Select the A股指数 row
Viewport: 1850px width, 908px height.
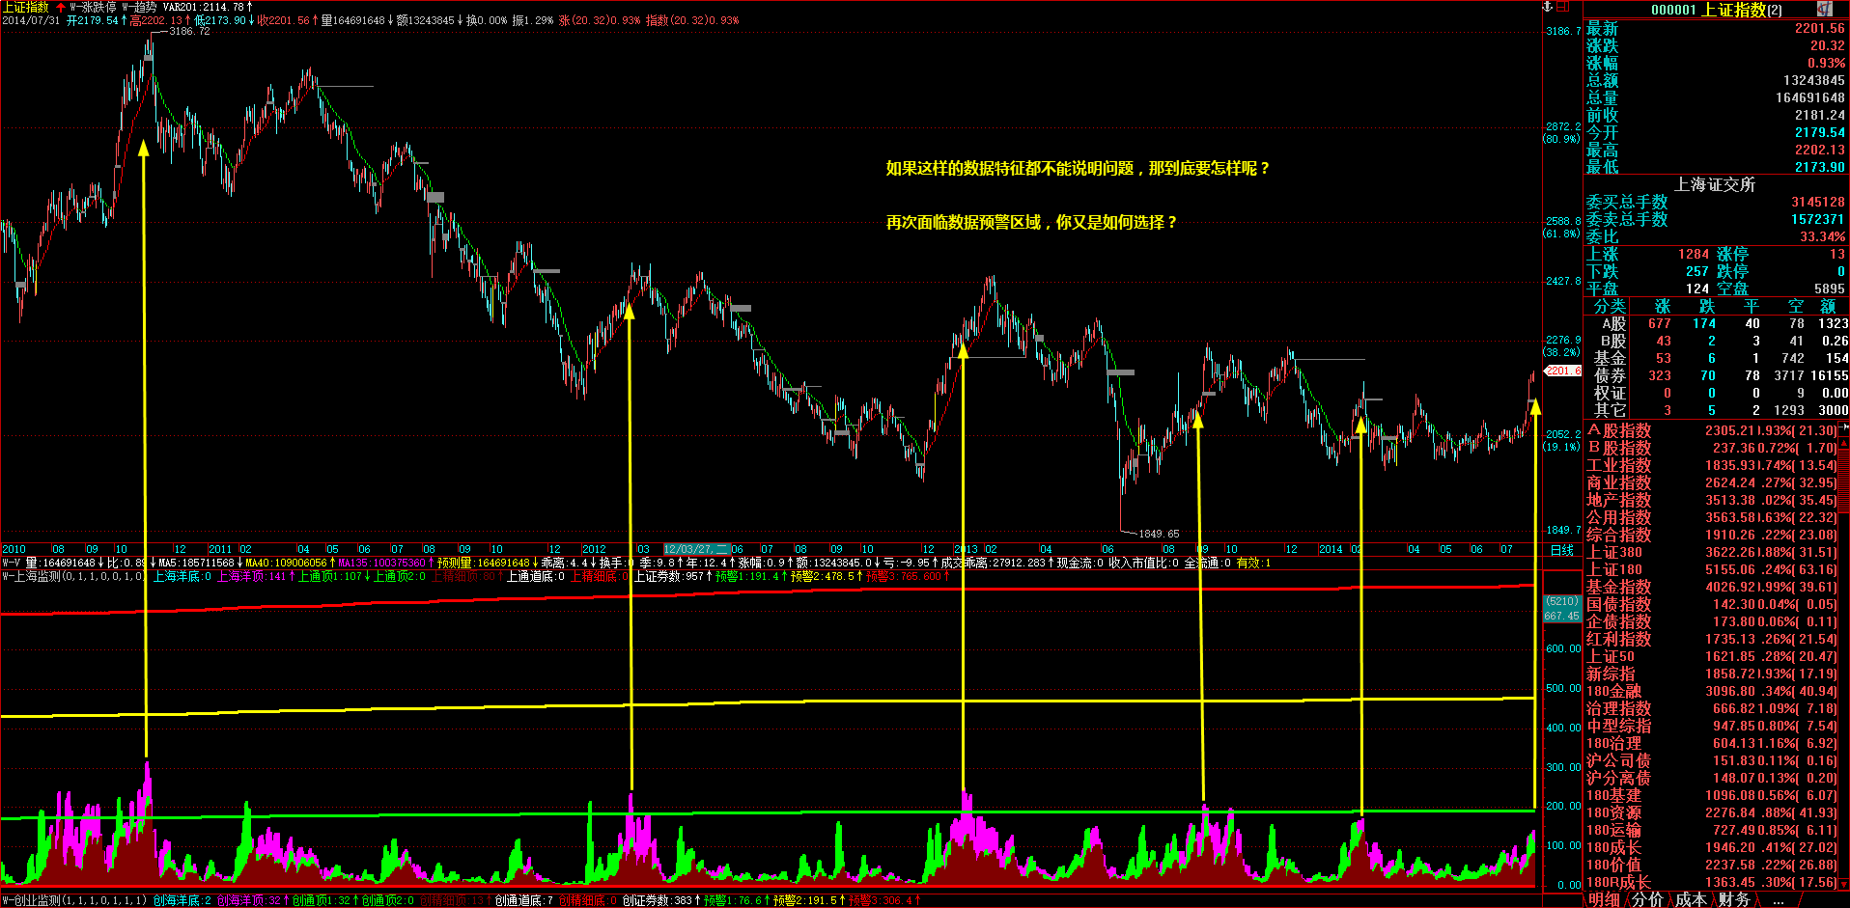point(1619,430)
